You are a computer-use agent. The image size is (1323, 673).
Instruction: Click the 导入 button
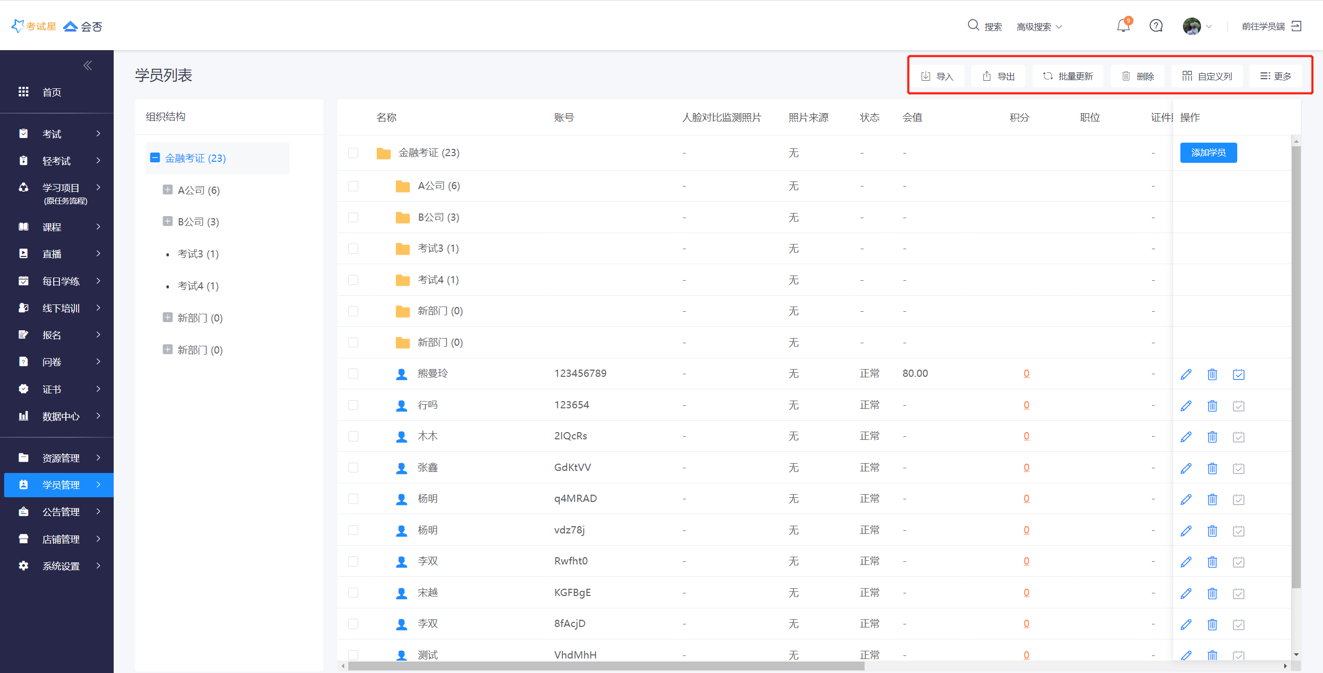click(937, 77)
